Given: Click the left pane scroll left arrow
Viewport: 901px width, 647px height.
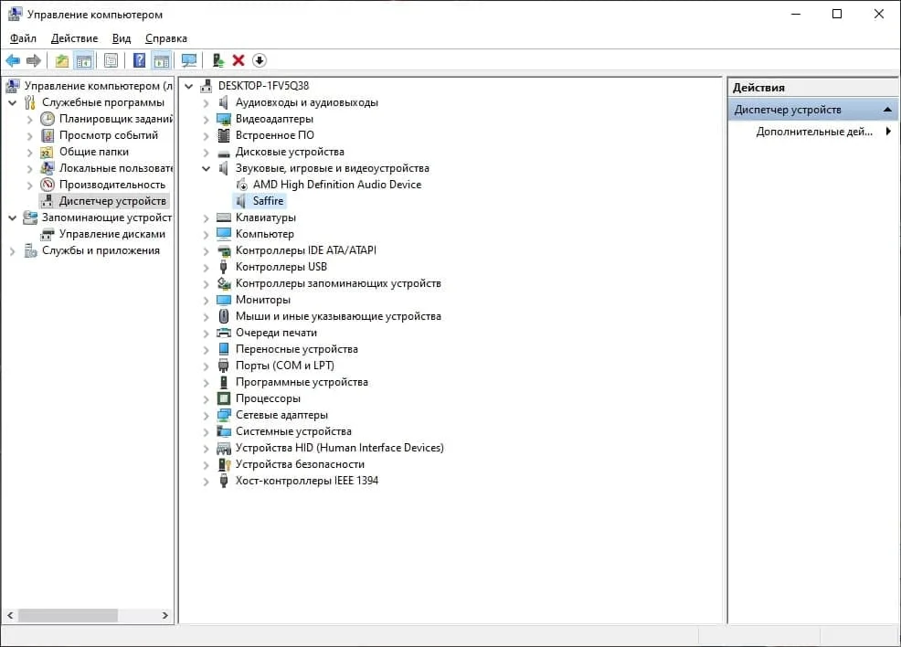Looking at the screenshot, I should click(x=10, y=615).
